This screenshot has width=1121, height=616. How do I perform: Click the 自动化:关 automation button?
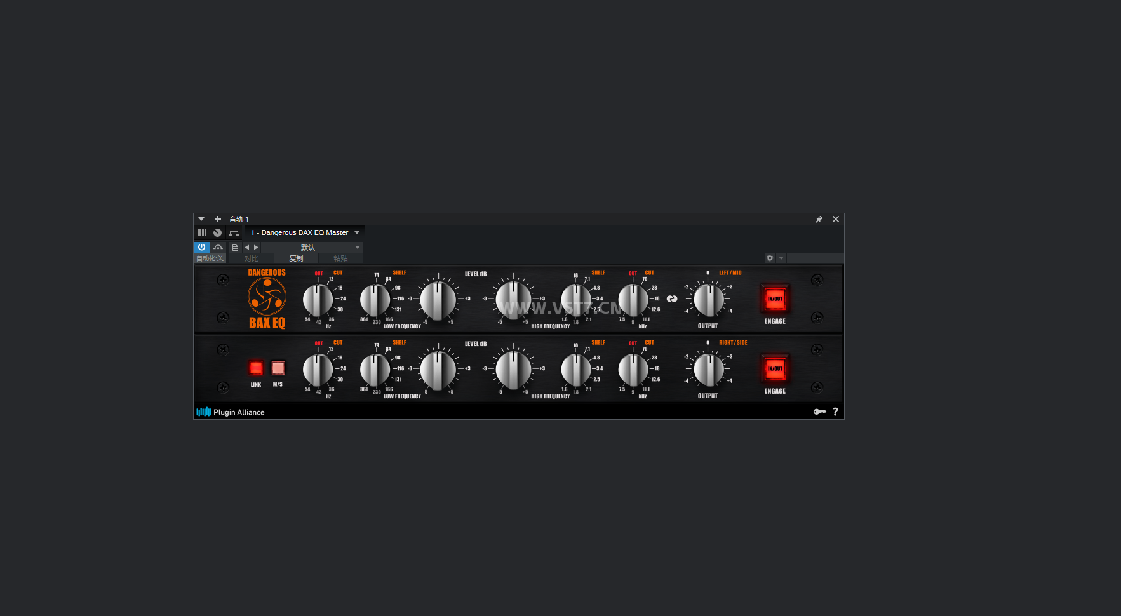(210, 258)
